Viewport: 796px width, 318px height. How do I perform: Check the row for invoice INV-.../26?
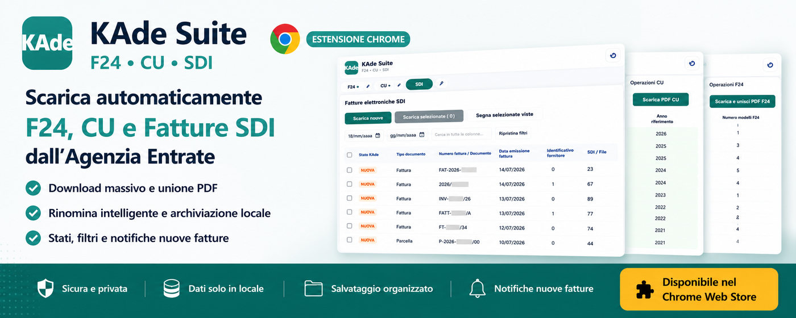[x=349, y=198]
